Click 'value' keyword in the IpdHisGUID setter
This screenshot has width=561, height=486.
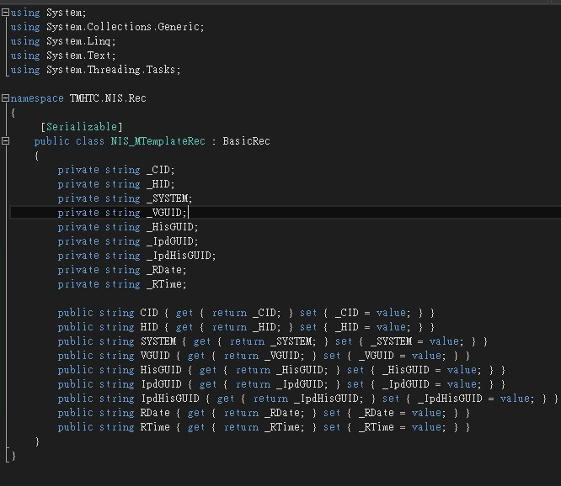click(x=515, y=399)
